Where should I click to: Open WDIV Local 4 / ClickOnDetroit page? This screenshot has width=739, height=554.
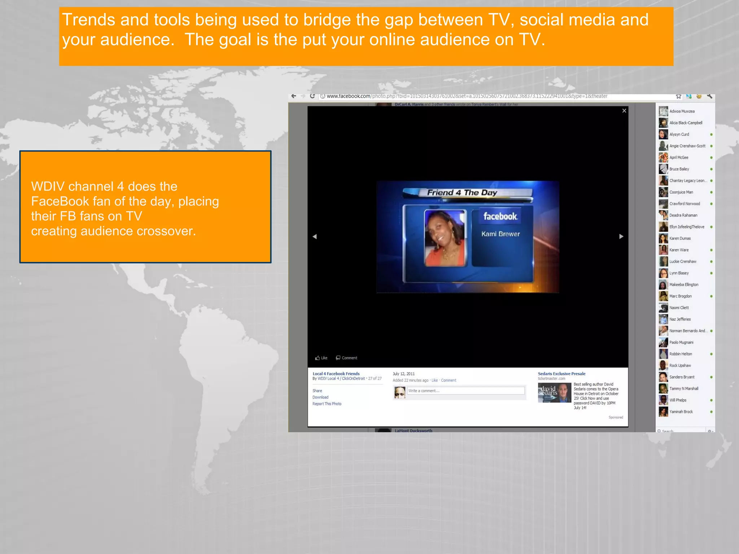(x=341, y=379)
